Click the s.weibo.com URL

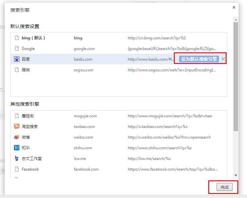169,137
